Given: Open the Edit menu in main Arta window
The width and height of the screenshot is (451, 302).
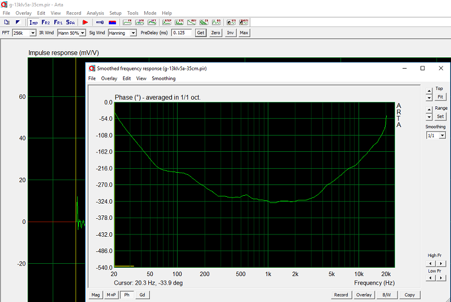Looking at the screenshot, I should pyautogui.click(x=41, y=13).
